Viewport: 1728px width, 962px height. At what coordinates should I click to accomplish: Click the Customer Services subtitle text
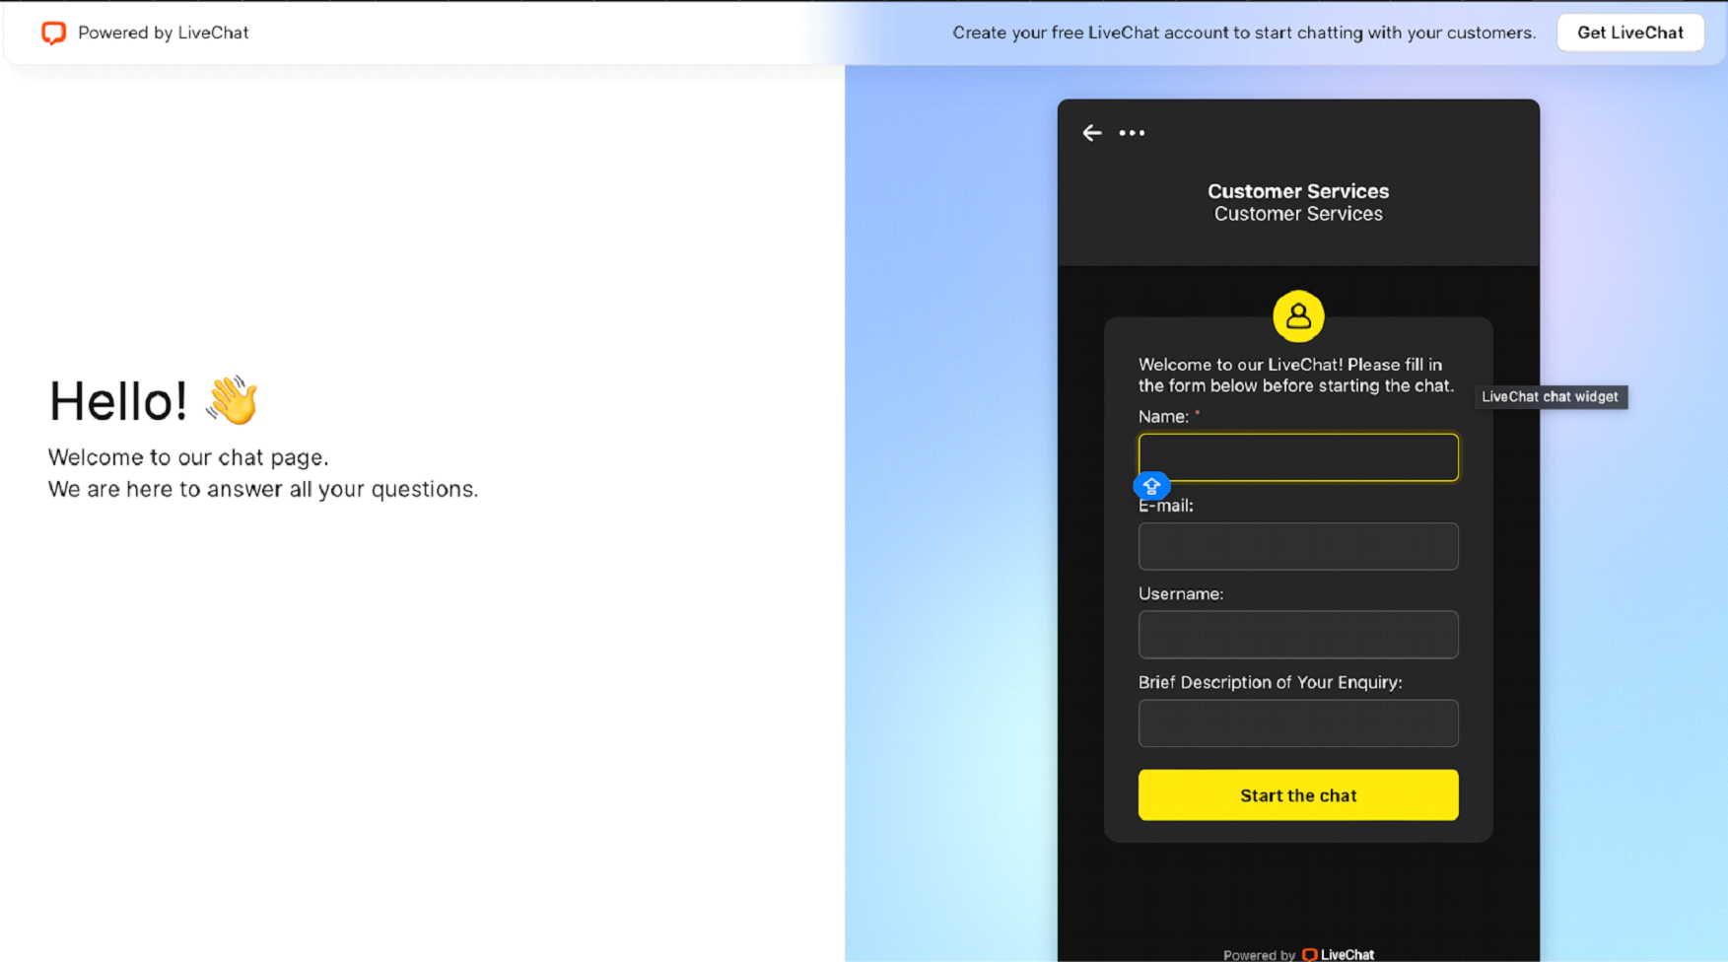point(1298,214)
